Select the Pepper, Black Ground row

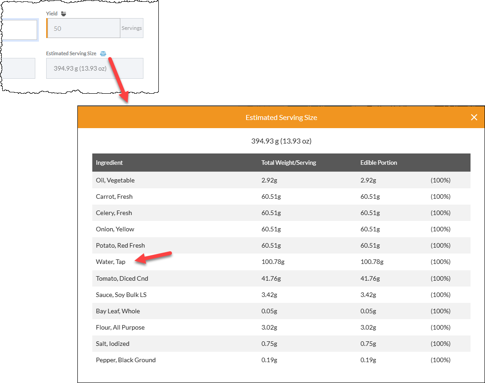pyautogui.click(x=281, y=360)
